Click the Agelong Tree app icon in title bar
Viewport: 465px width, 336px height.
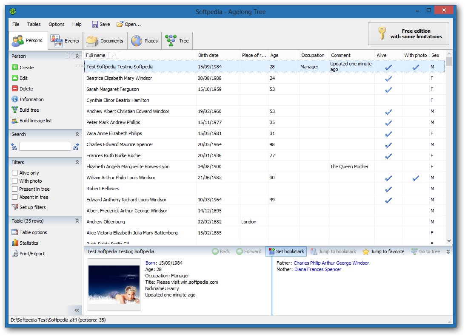[x=13, y=11]
